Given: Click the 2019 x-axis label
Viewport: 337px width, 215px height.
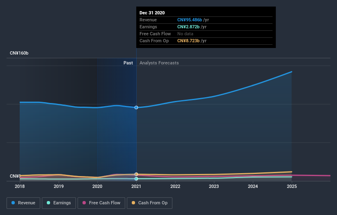Looking at the screenshot, I should pyautogui.click(x=59, y=186).
